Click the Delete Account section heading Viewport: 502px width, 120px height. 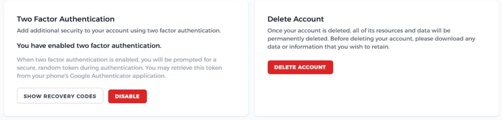(296, 19)
